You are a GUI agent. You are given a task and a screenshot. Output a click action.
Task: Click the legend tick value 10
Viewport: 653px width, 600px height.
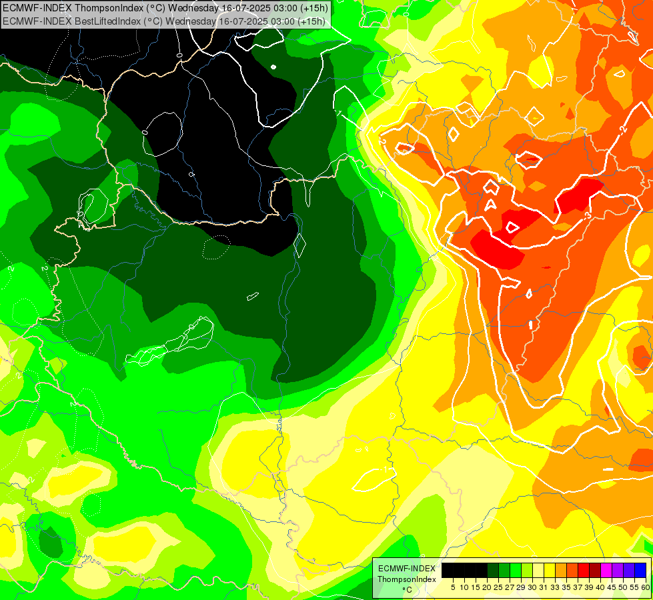pyautogui.click(x=464, y=587)
